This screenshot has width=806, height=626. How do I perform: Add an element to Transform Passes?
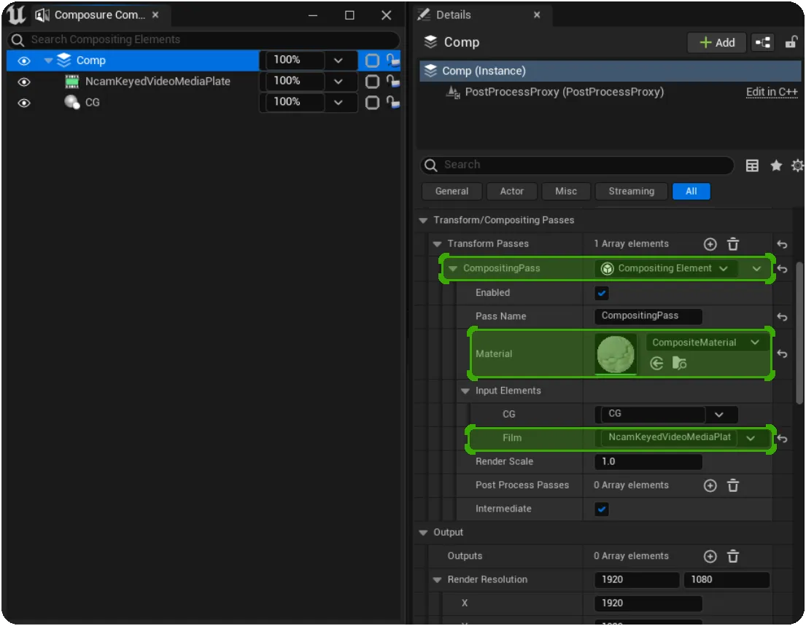point(710,244)
